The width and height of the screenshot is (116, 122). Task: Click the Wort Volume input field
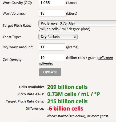[52, 13]
